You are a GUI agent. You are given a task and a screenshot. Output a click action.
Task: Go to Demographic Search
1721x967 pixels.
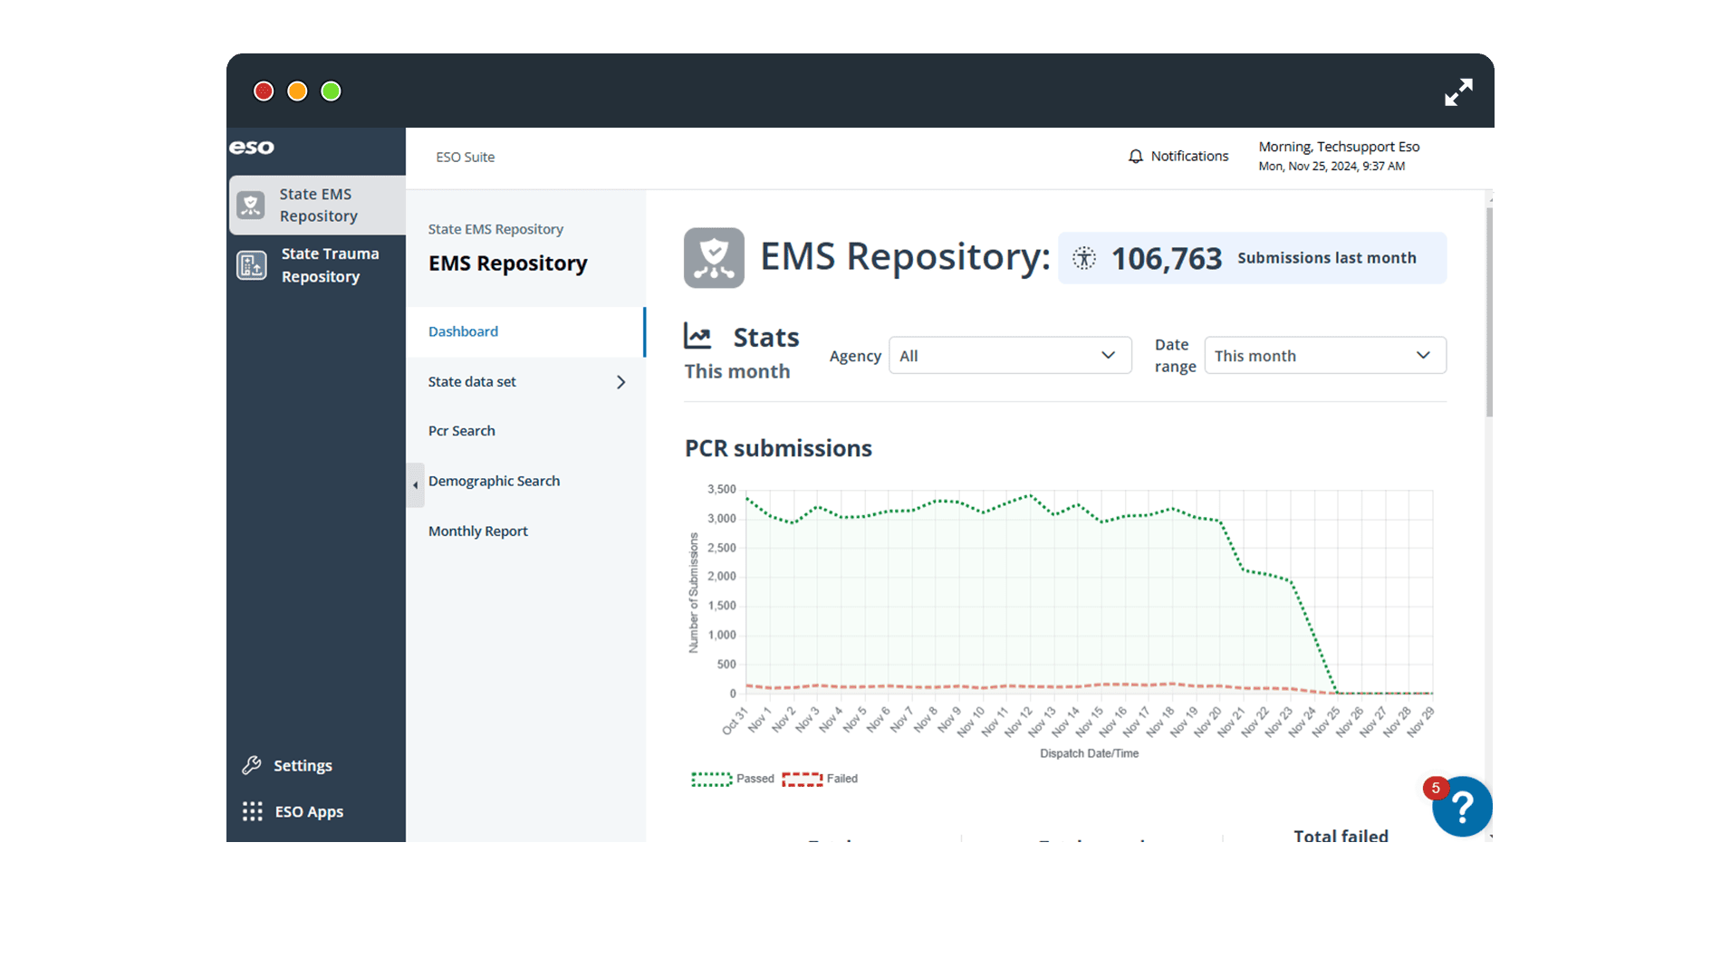(x=494, y=481)
